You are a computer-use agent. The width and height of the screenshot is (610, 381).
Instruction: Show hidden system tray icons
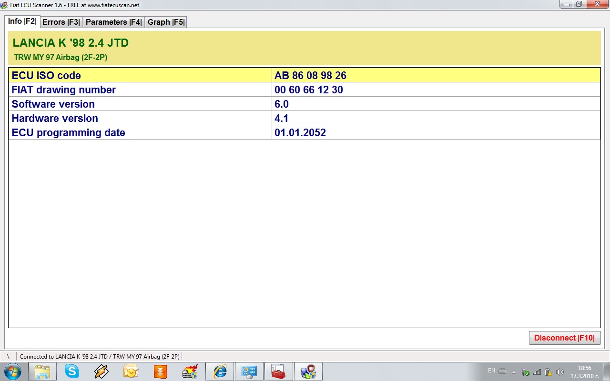514,372
